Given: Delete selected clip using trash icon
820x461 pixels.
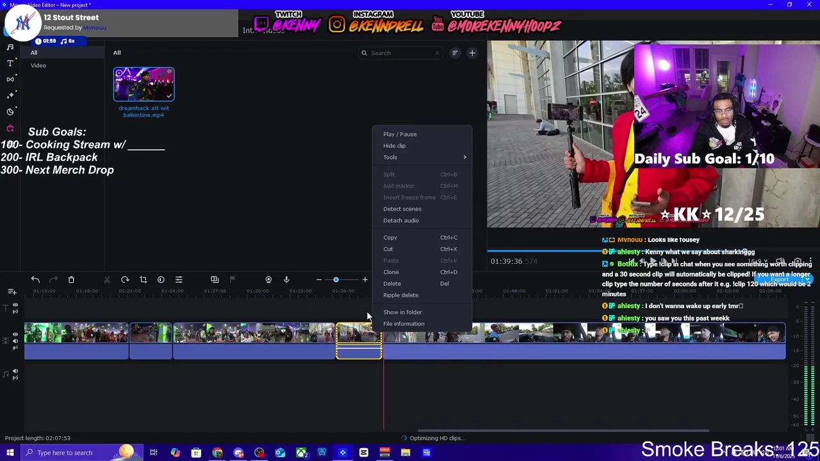Looking at the screenshot, I should pyautogui.click(x=71, y=280).
